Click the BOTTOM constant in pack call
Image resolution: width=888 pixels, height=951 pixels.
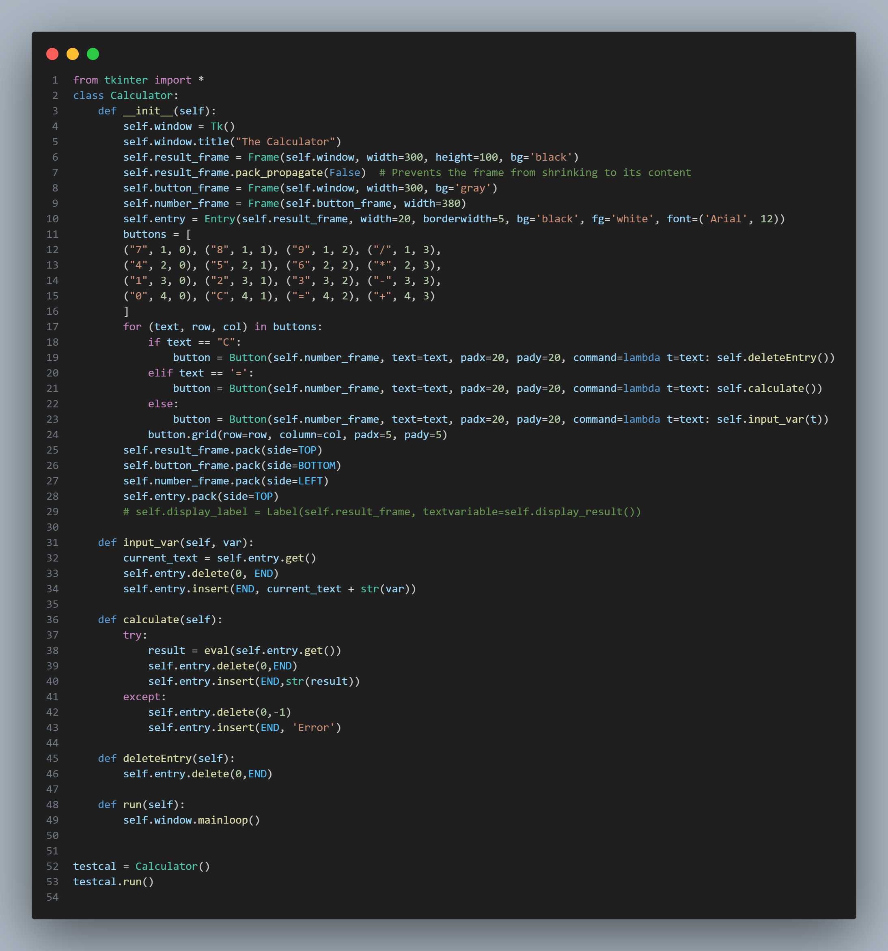[x=316, y=465]
